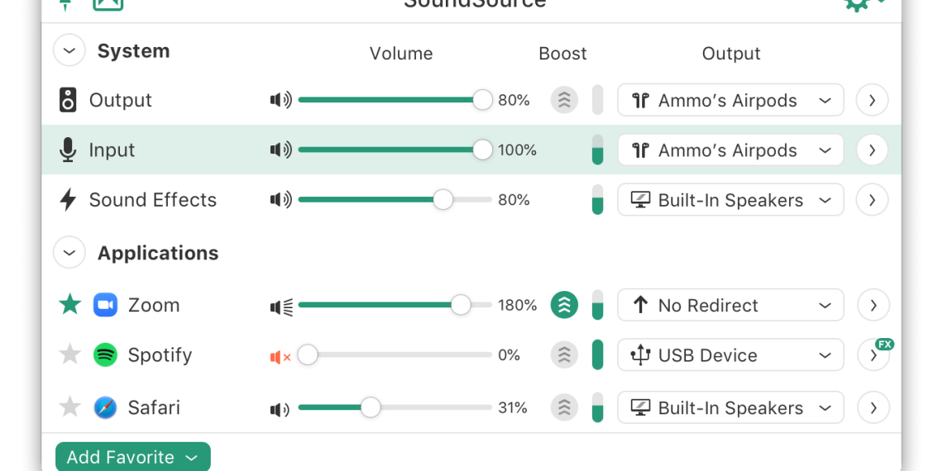Collapse the Applications section
Image resolution: width=943 pixels, height=471 pixels.
69,253
